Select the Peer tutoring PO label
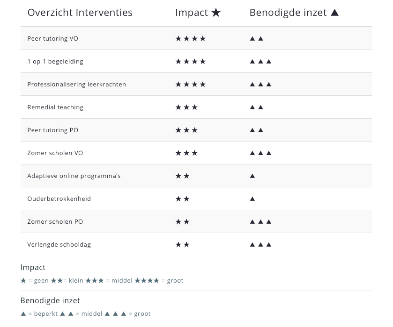Viewport: 393px width, 327px height. pyautogui.click(x=52, y=130)
